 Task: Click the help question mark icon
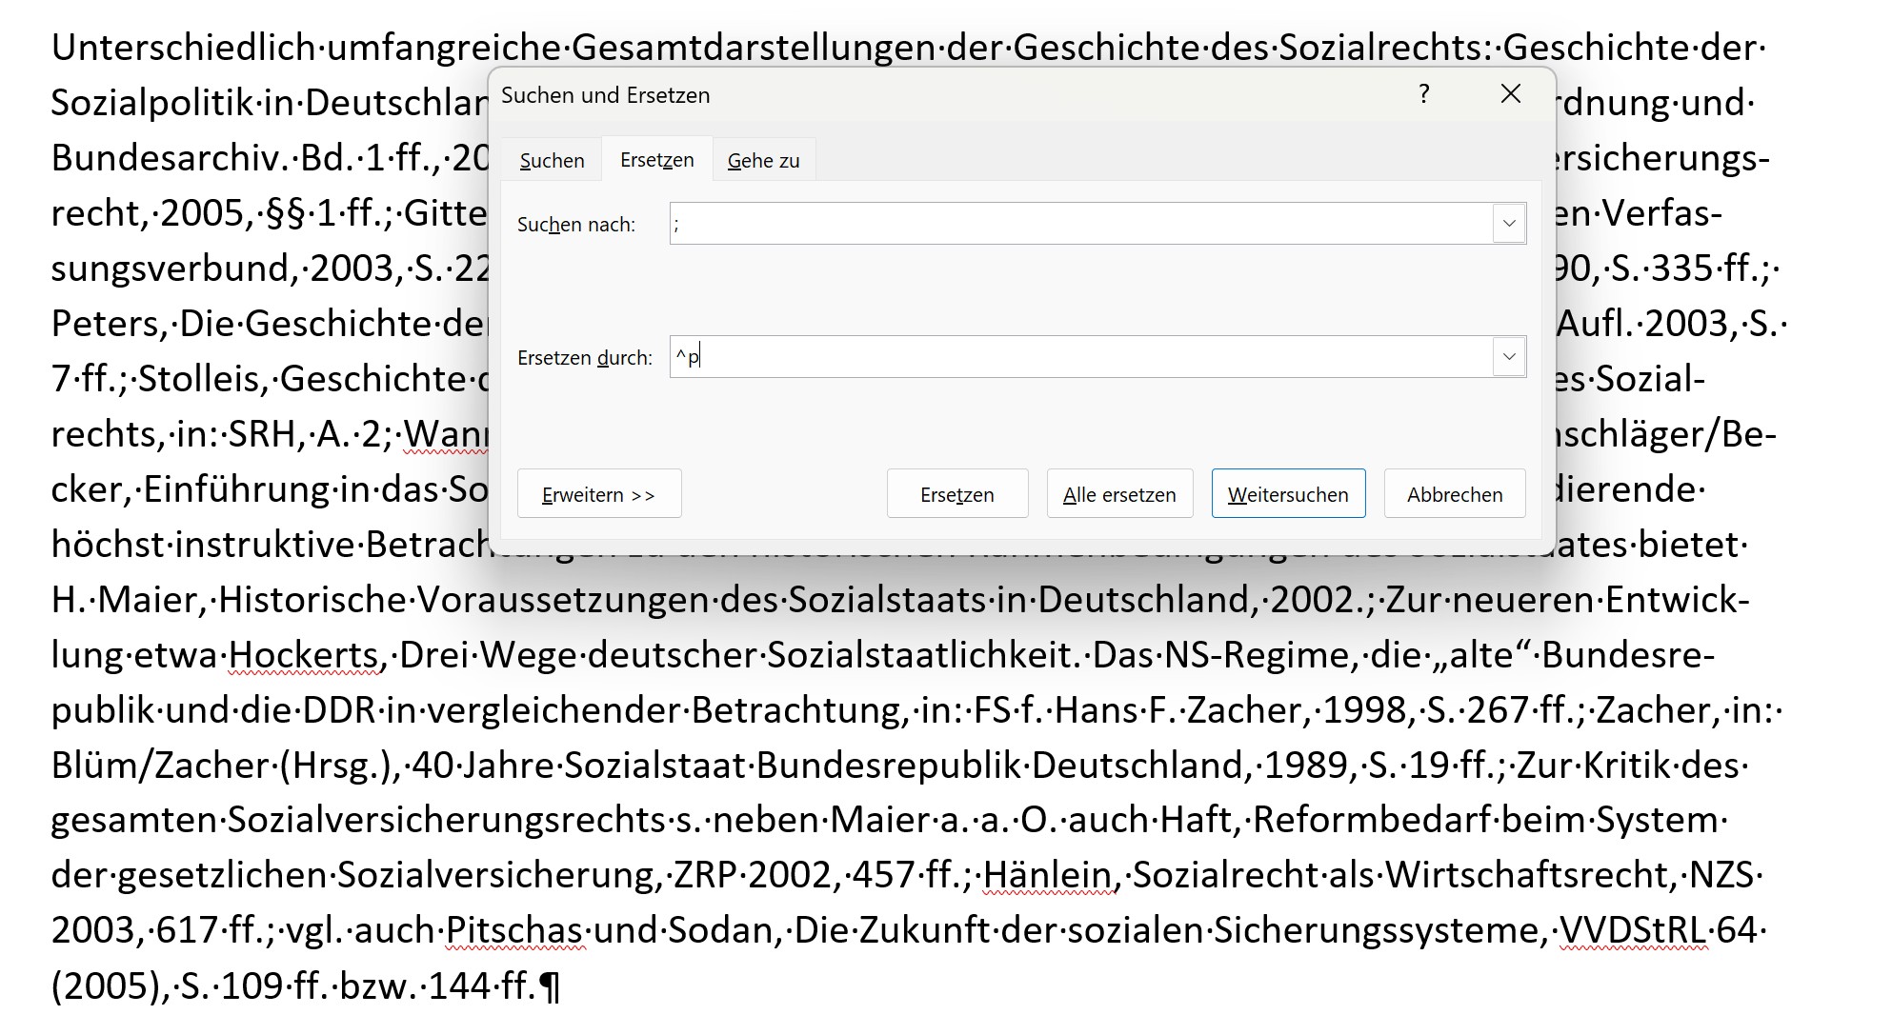pos(1423,94)
